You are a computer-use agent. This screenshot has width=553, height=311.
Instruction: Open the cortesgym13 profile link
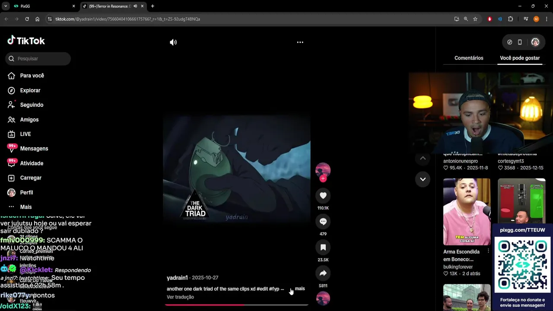511,161
